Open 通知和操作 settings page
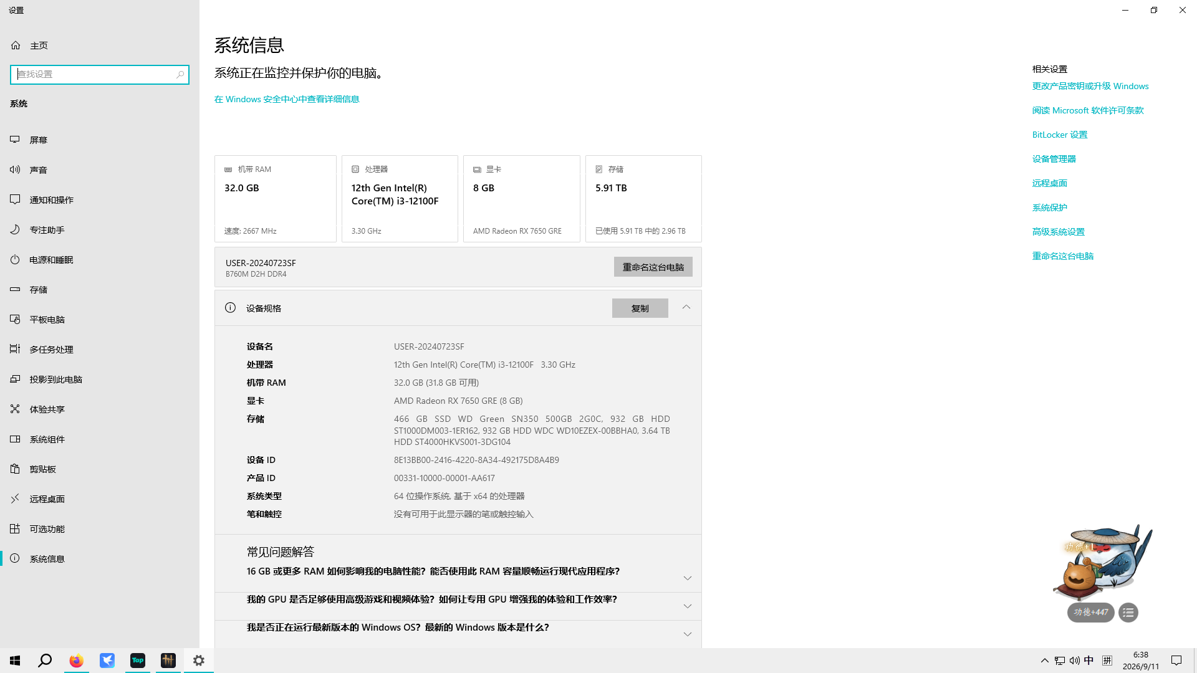 (x=100, y=200)
